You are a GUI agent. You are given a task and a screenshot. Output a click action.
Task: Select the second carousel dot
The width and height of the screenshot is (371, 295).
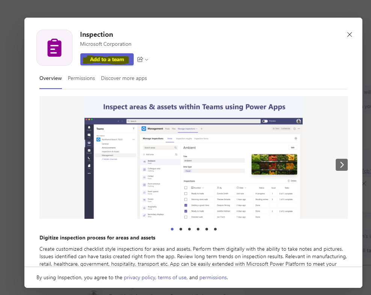[x=181, y=229]
